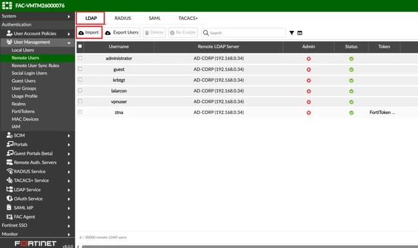
Task: Click the LDAP Service icon
Action: click(10, 189)
